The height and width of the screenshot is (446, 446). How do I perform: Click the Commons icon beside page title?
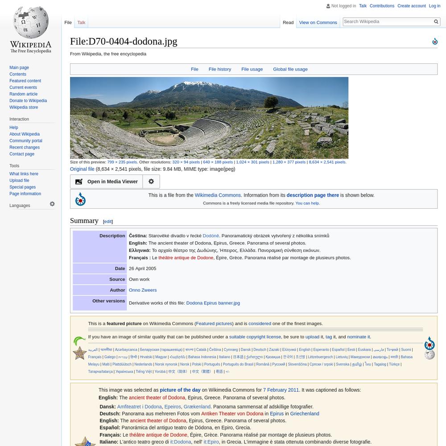tap(434, 41)
